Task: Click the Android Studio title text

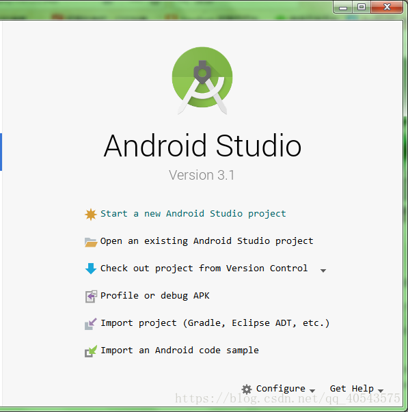Action: (202, 146)
